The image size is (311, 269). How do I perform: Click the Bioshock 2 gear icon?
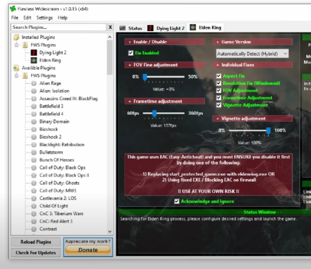[34, 137]
